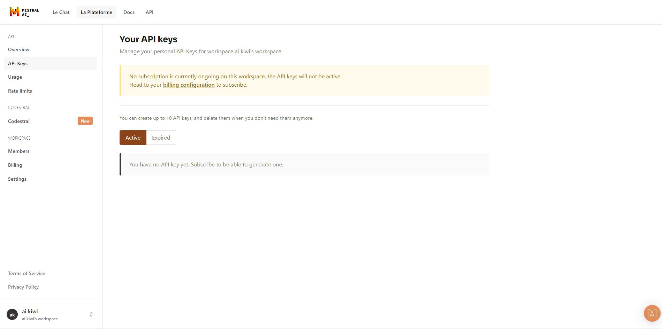Open Privacy Policy link

coord(23,287)
